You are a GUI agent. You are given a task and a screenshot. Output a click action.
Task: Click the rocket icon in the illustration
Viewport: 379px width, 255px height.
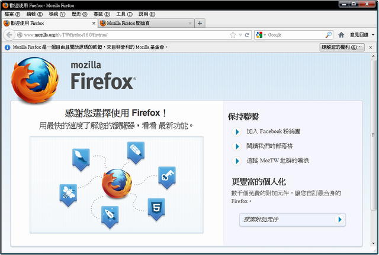pos(110,215)
